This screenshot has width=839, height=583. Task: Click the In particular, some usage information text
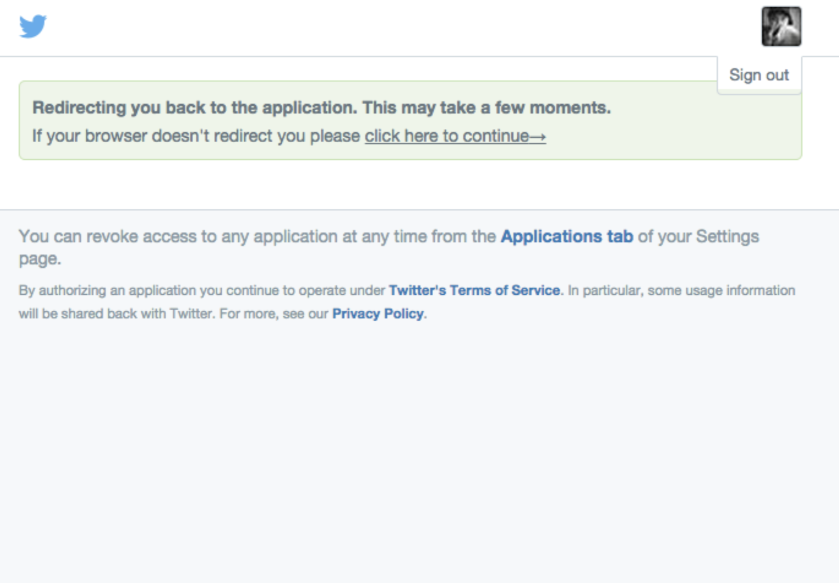681,290
